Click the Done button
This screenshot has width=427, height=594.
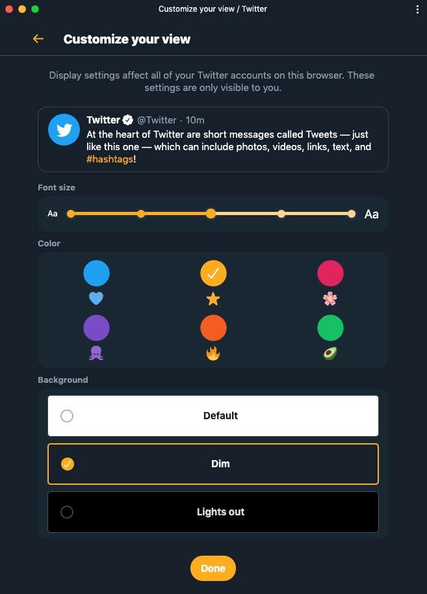213,568
